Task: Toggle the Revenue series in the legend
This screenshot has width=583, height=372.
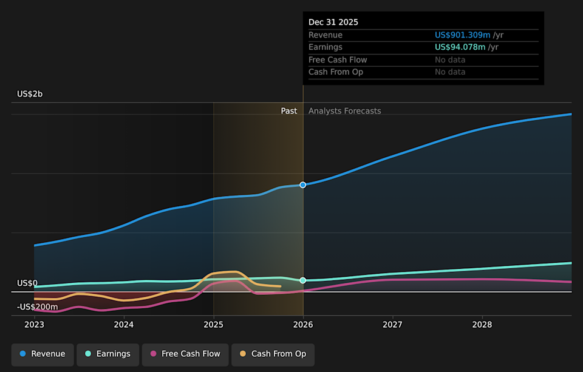Action: 43,354
